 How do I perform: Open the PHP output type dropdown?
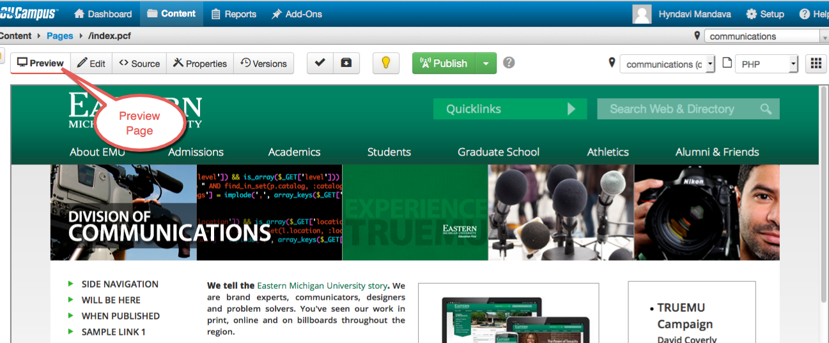(x=767, y=64)
